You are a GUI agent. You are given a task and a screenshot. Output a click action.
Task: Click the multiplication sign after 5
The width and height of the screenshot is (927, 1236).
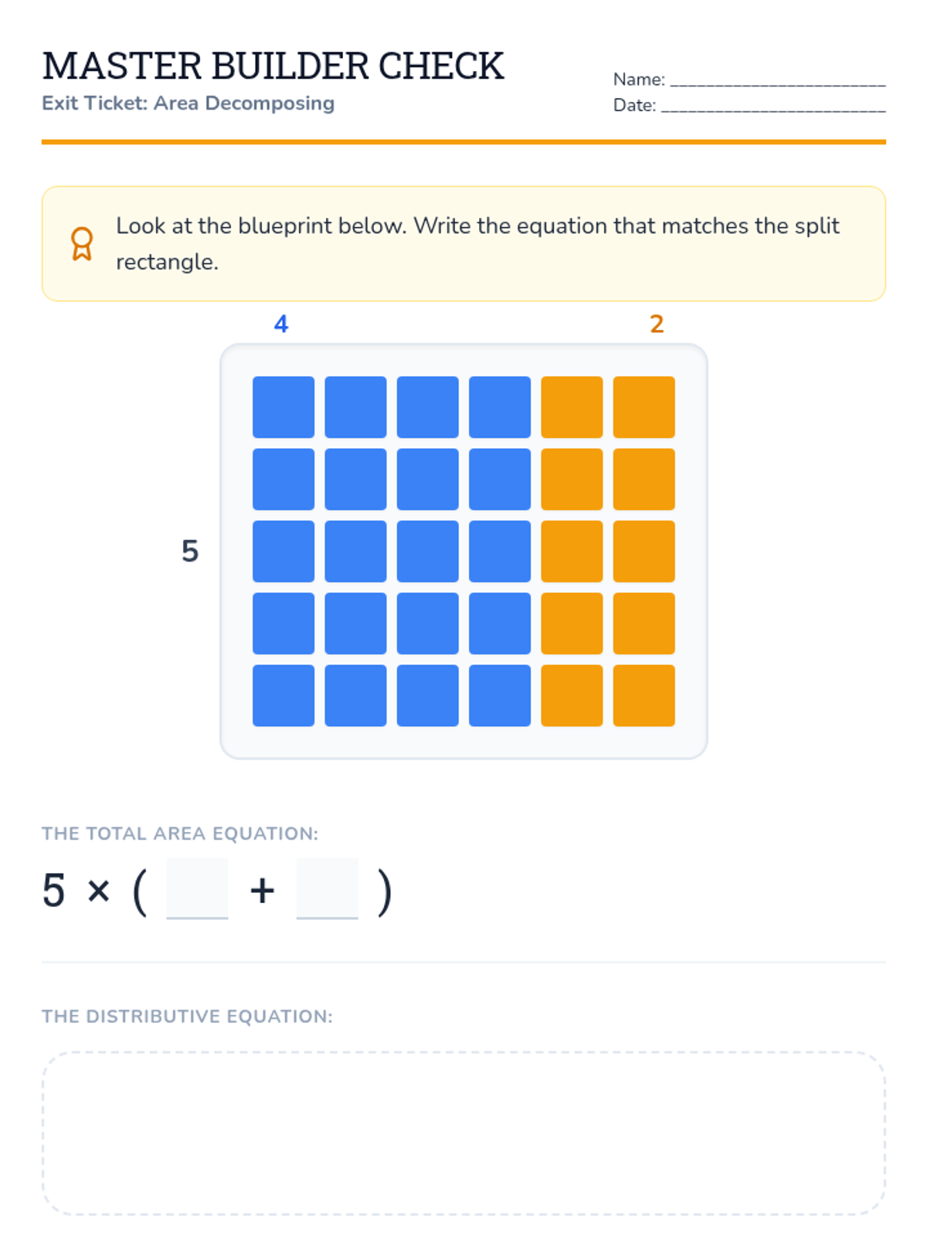pos(98,891)
